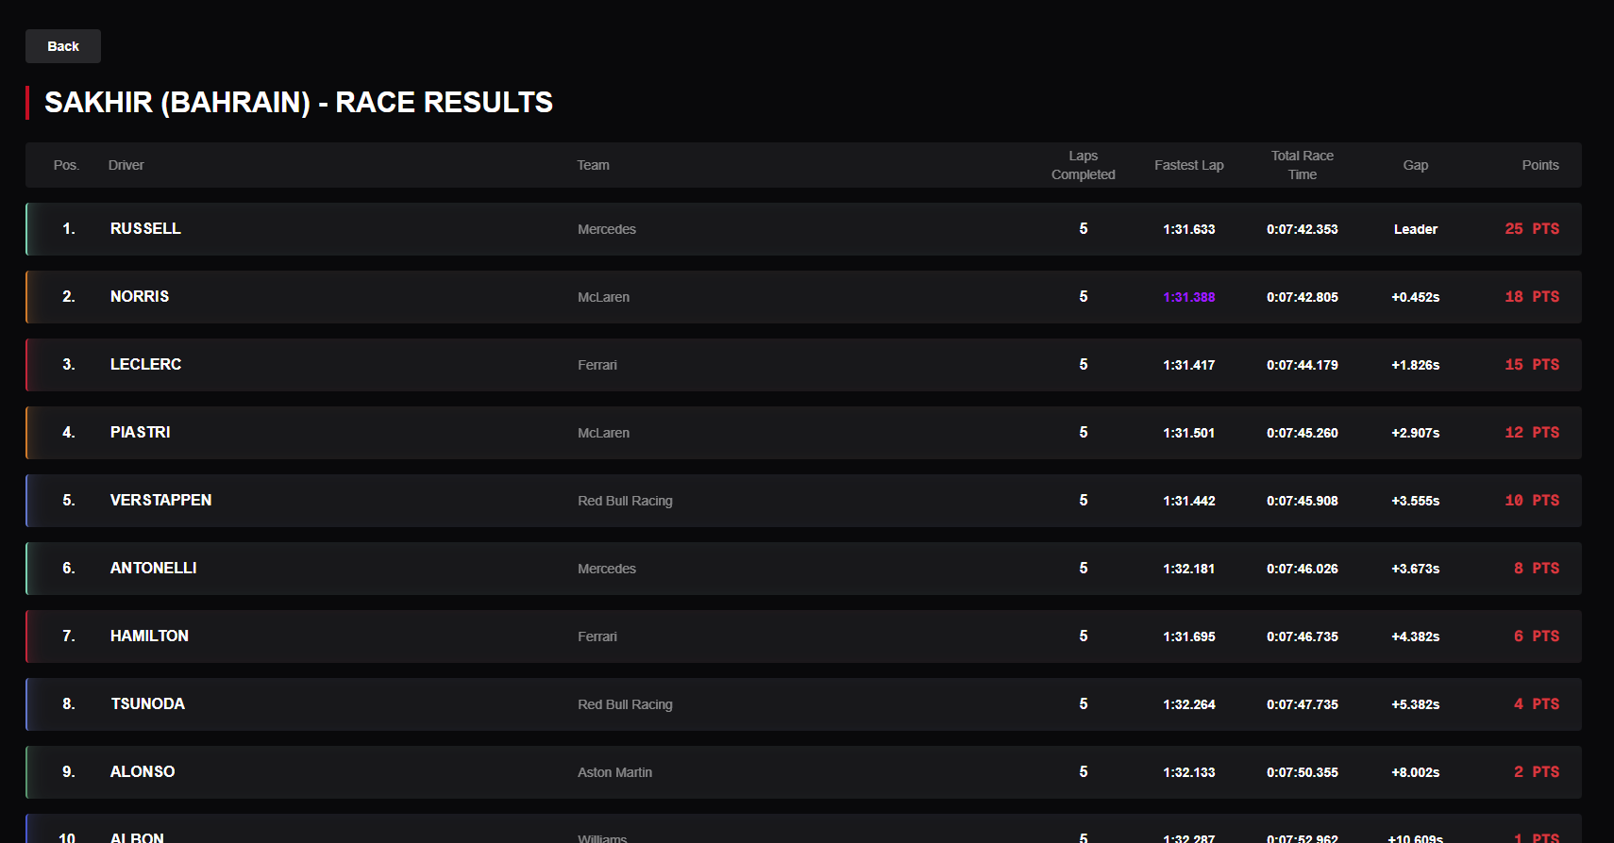Click VERSTAPPEN driver name
Viewport: 1614px width, 843px height.
pos(160,500)
